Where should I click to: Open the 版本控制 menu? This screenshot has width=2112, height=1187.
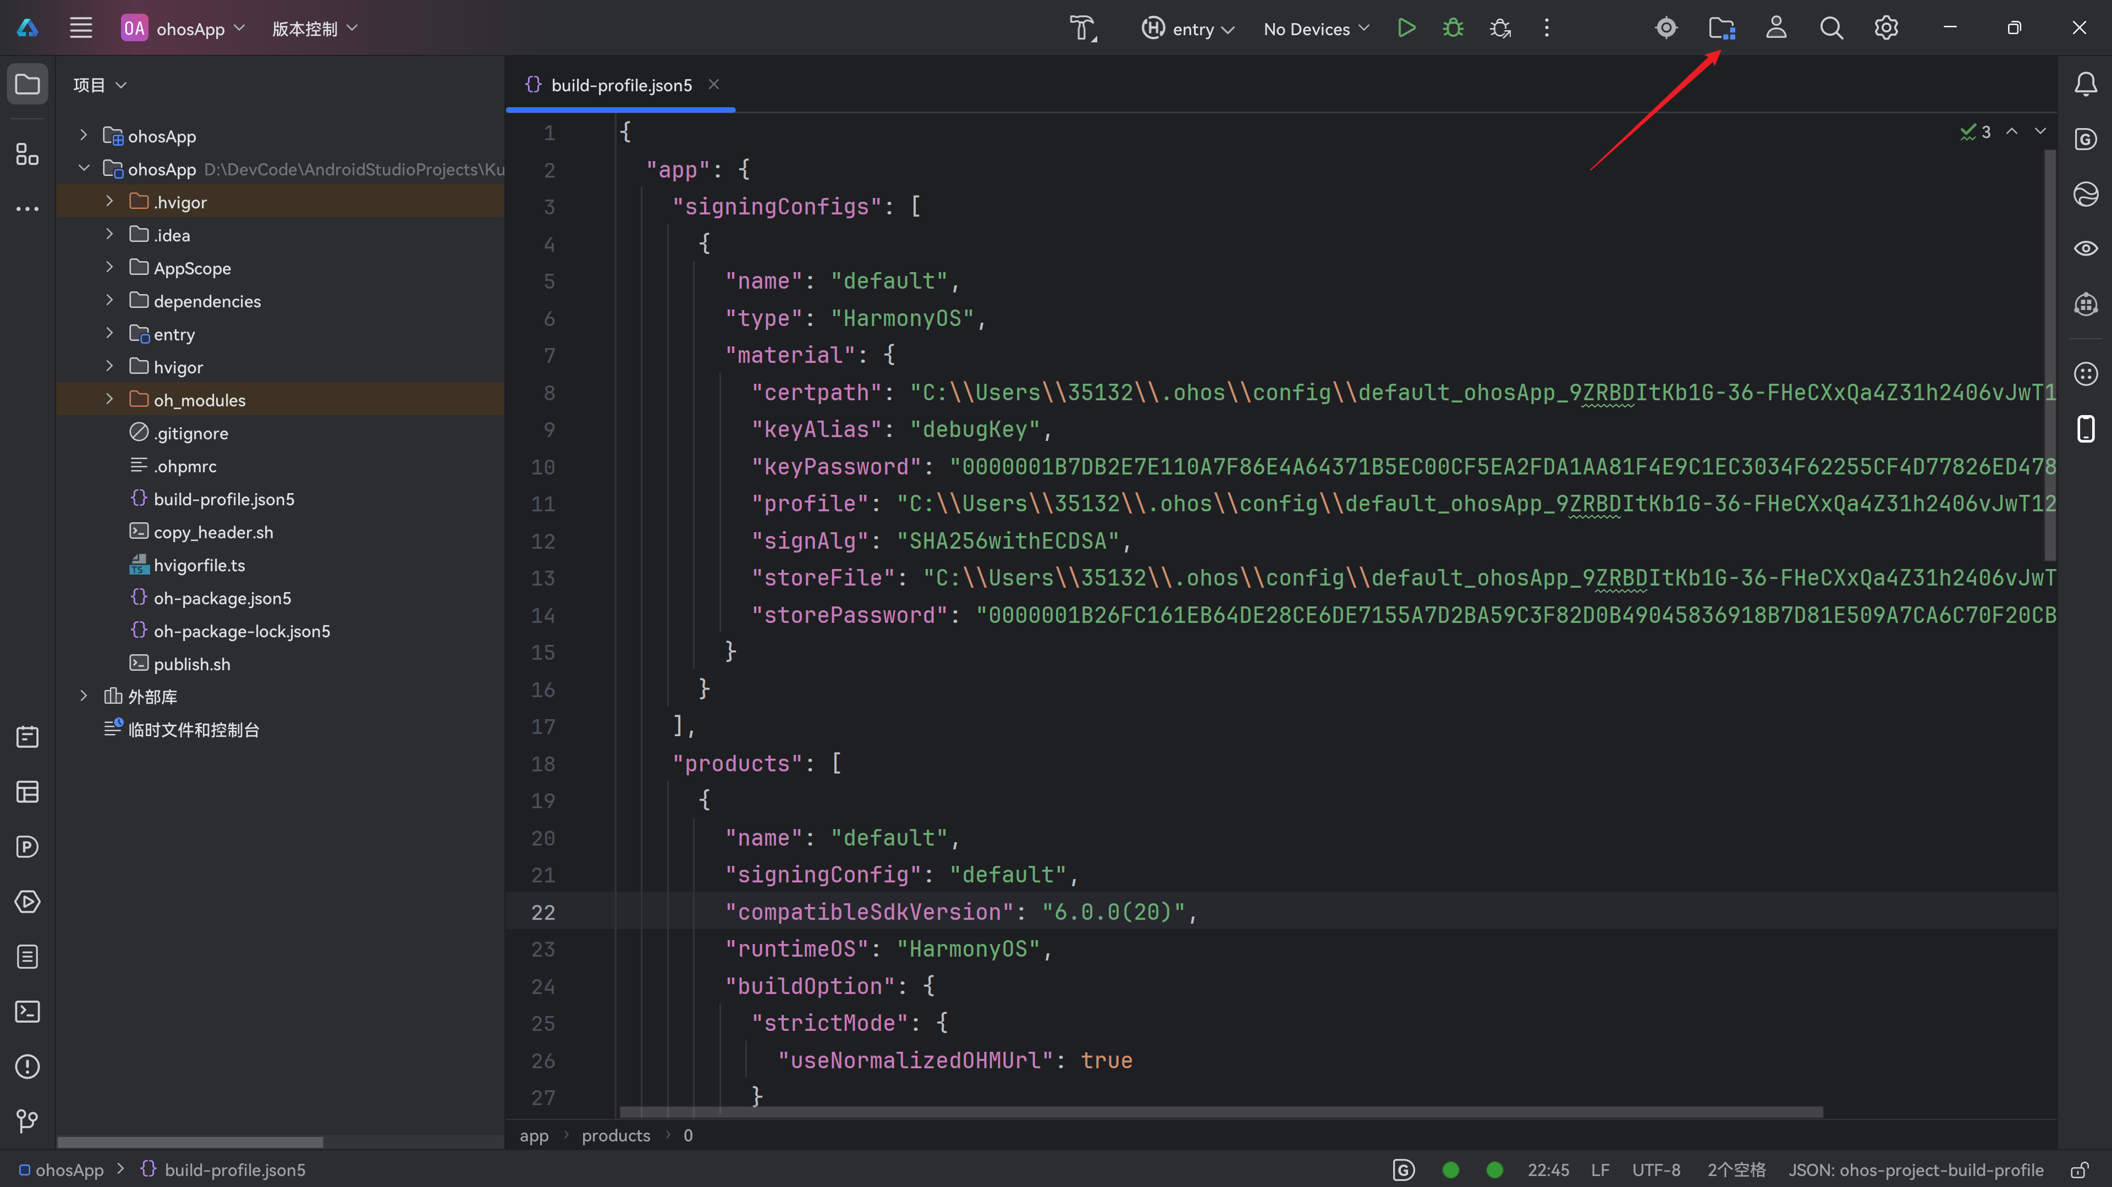[314, 29]
